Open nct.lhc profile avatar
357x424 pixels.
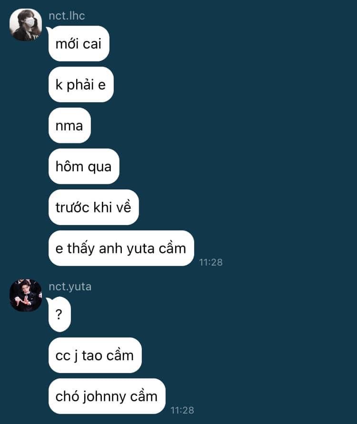point(26,25)
